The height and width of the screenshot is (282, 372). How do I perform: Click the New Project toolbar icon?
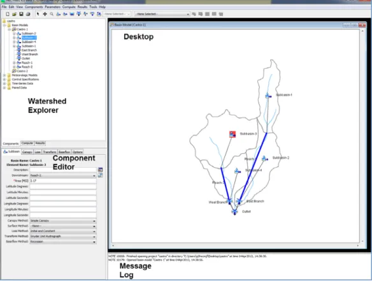[8, 14]
